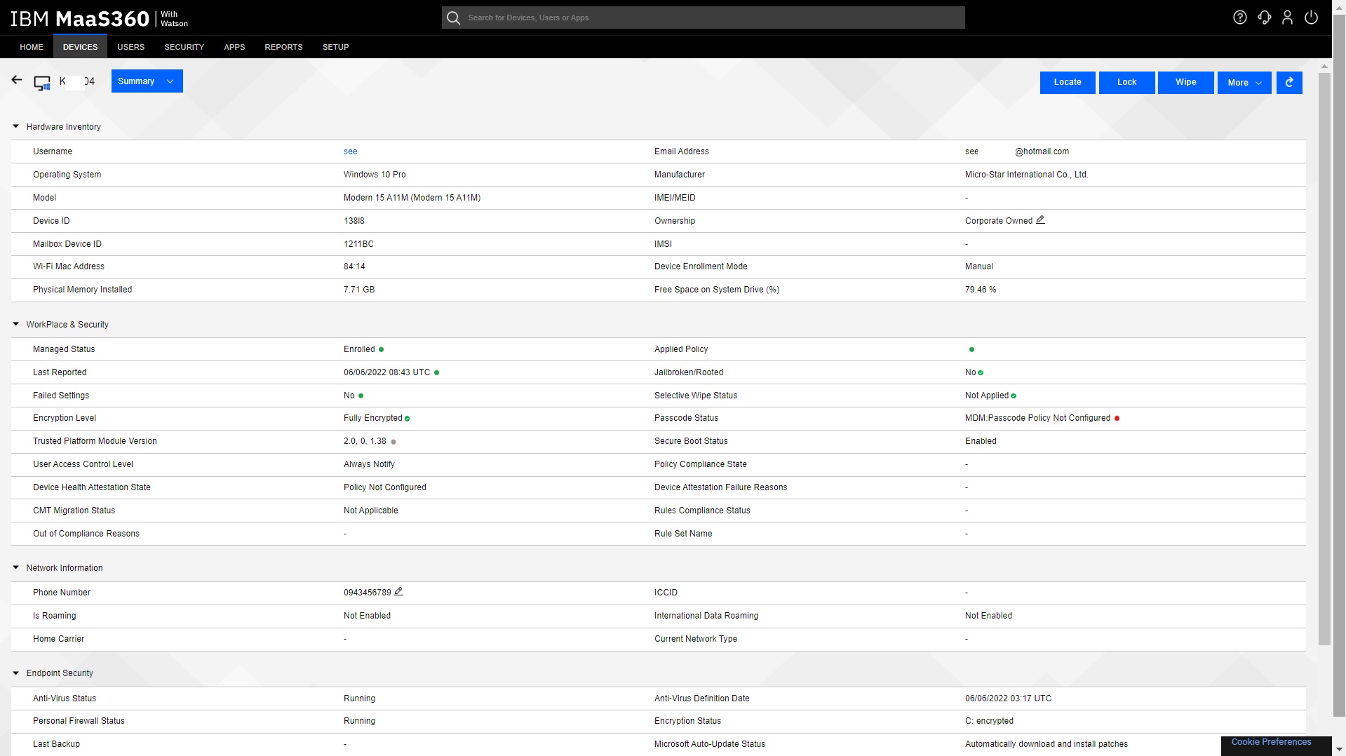The width and height of the screenshot is (1346, 756).
Task: Open the HOME menu
Action: [32, 47]
